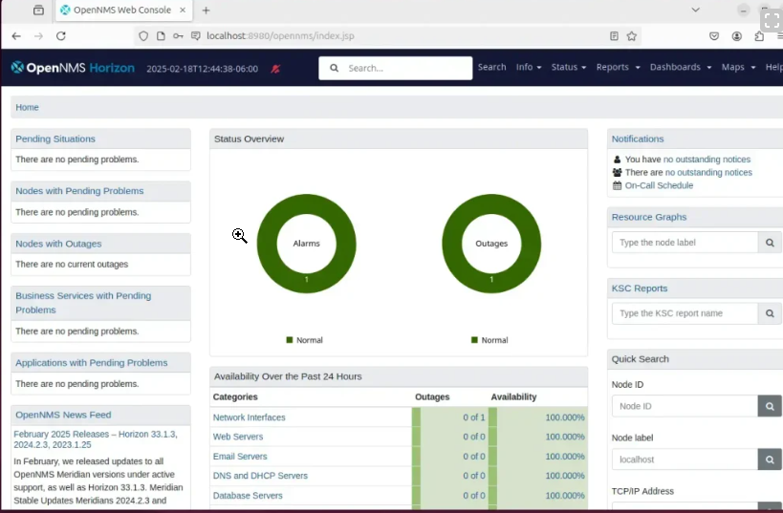Click the Home breadcrumb link

27,107
